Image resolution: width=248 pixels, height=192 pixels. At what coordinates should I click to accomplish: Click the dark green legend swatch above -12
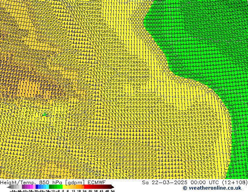point(50,187)
